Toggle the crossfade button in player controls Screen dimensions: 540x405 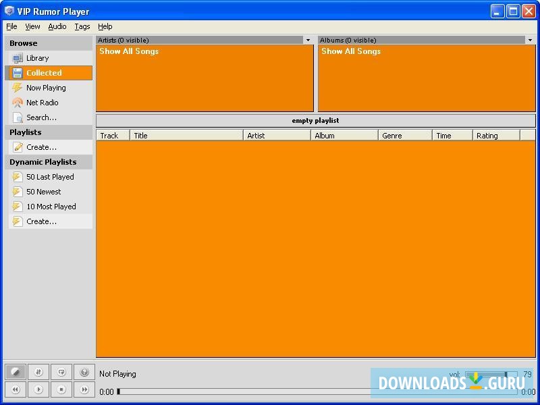[16, 372]
